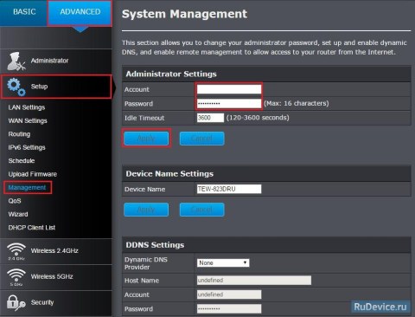This screenshot has width=415, height=317.
Task: Click the Security padlock icon
Action: pyautogui.click(x=16, y=303)
